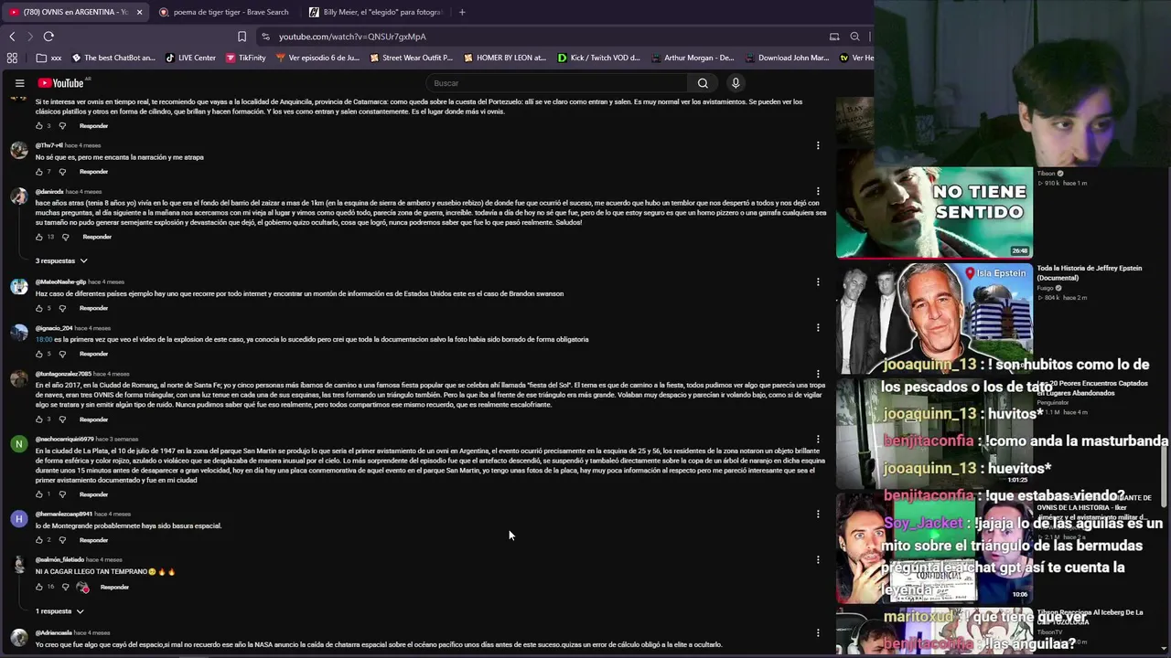Open options menu for @hernanlezcanp8941 comment
The image size is (1171, 658).
[x=818, y=515]
